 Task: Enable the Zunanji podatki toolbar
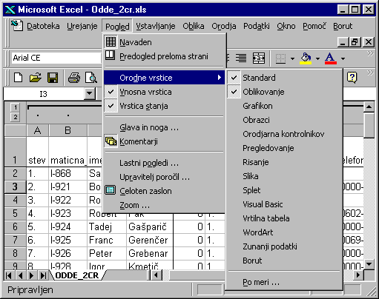pos(284,246)
